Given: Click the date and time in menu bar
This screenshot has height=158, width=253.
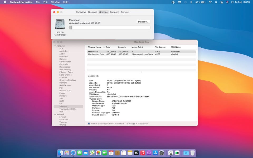Looking at the screenshot, I should 240,2.
